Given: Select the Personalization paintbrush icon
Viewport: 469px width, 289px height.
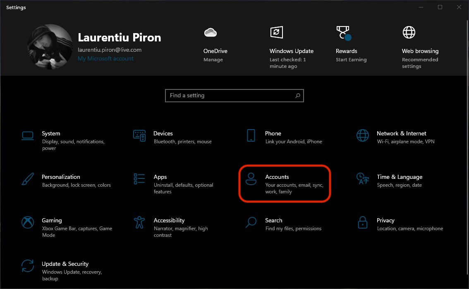Looking at the screenshot, I should point(28,179).
